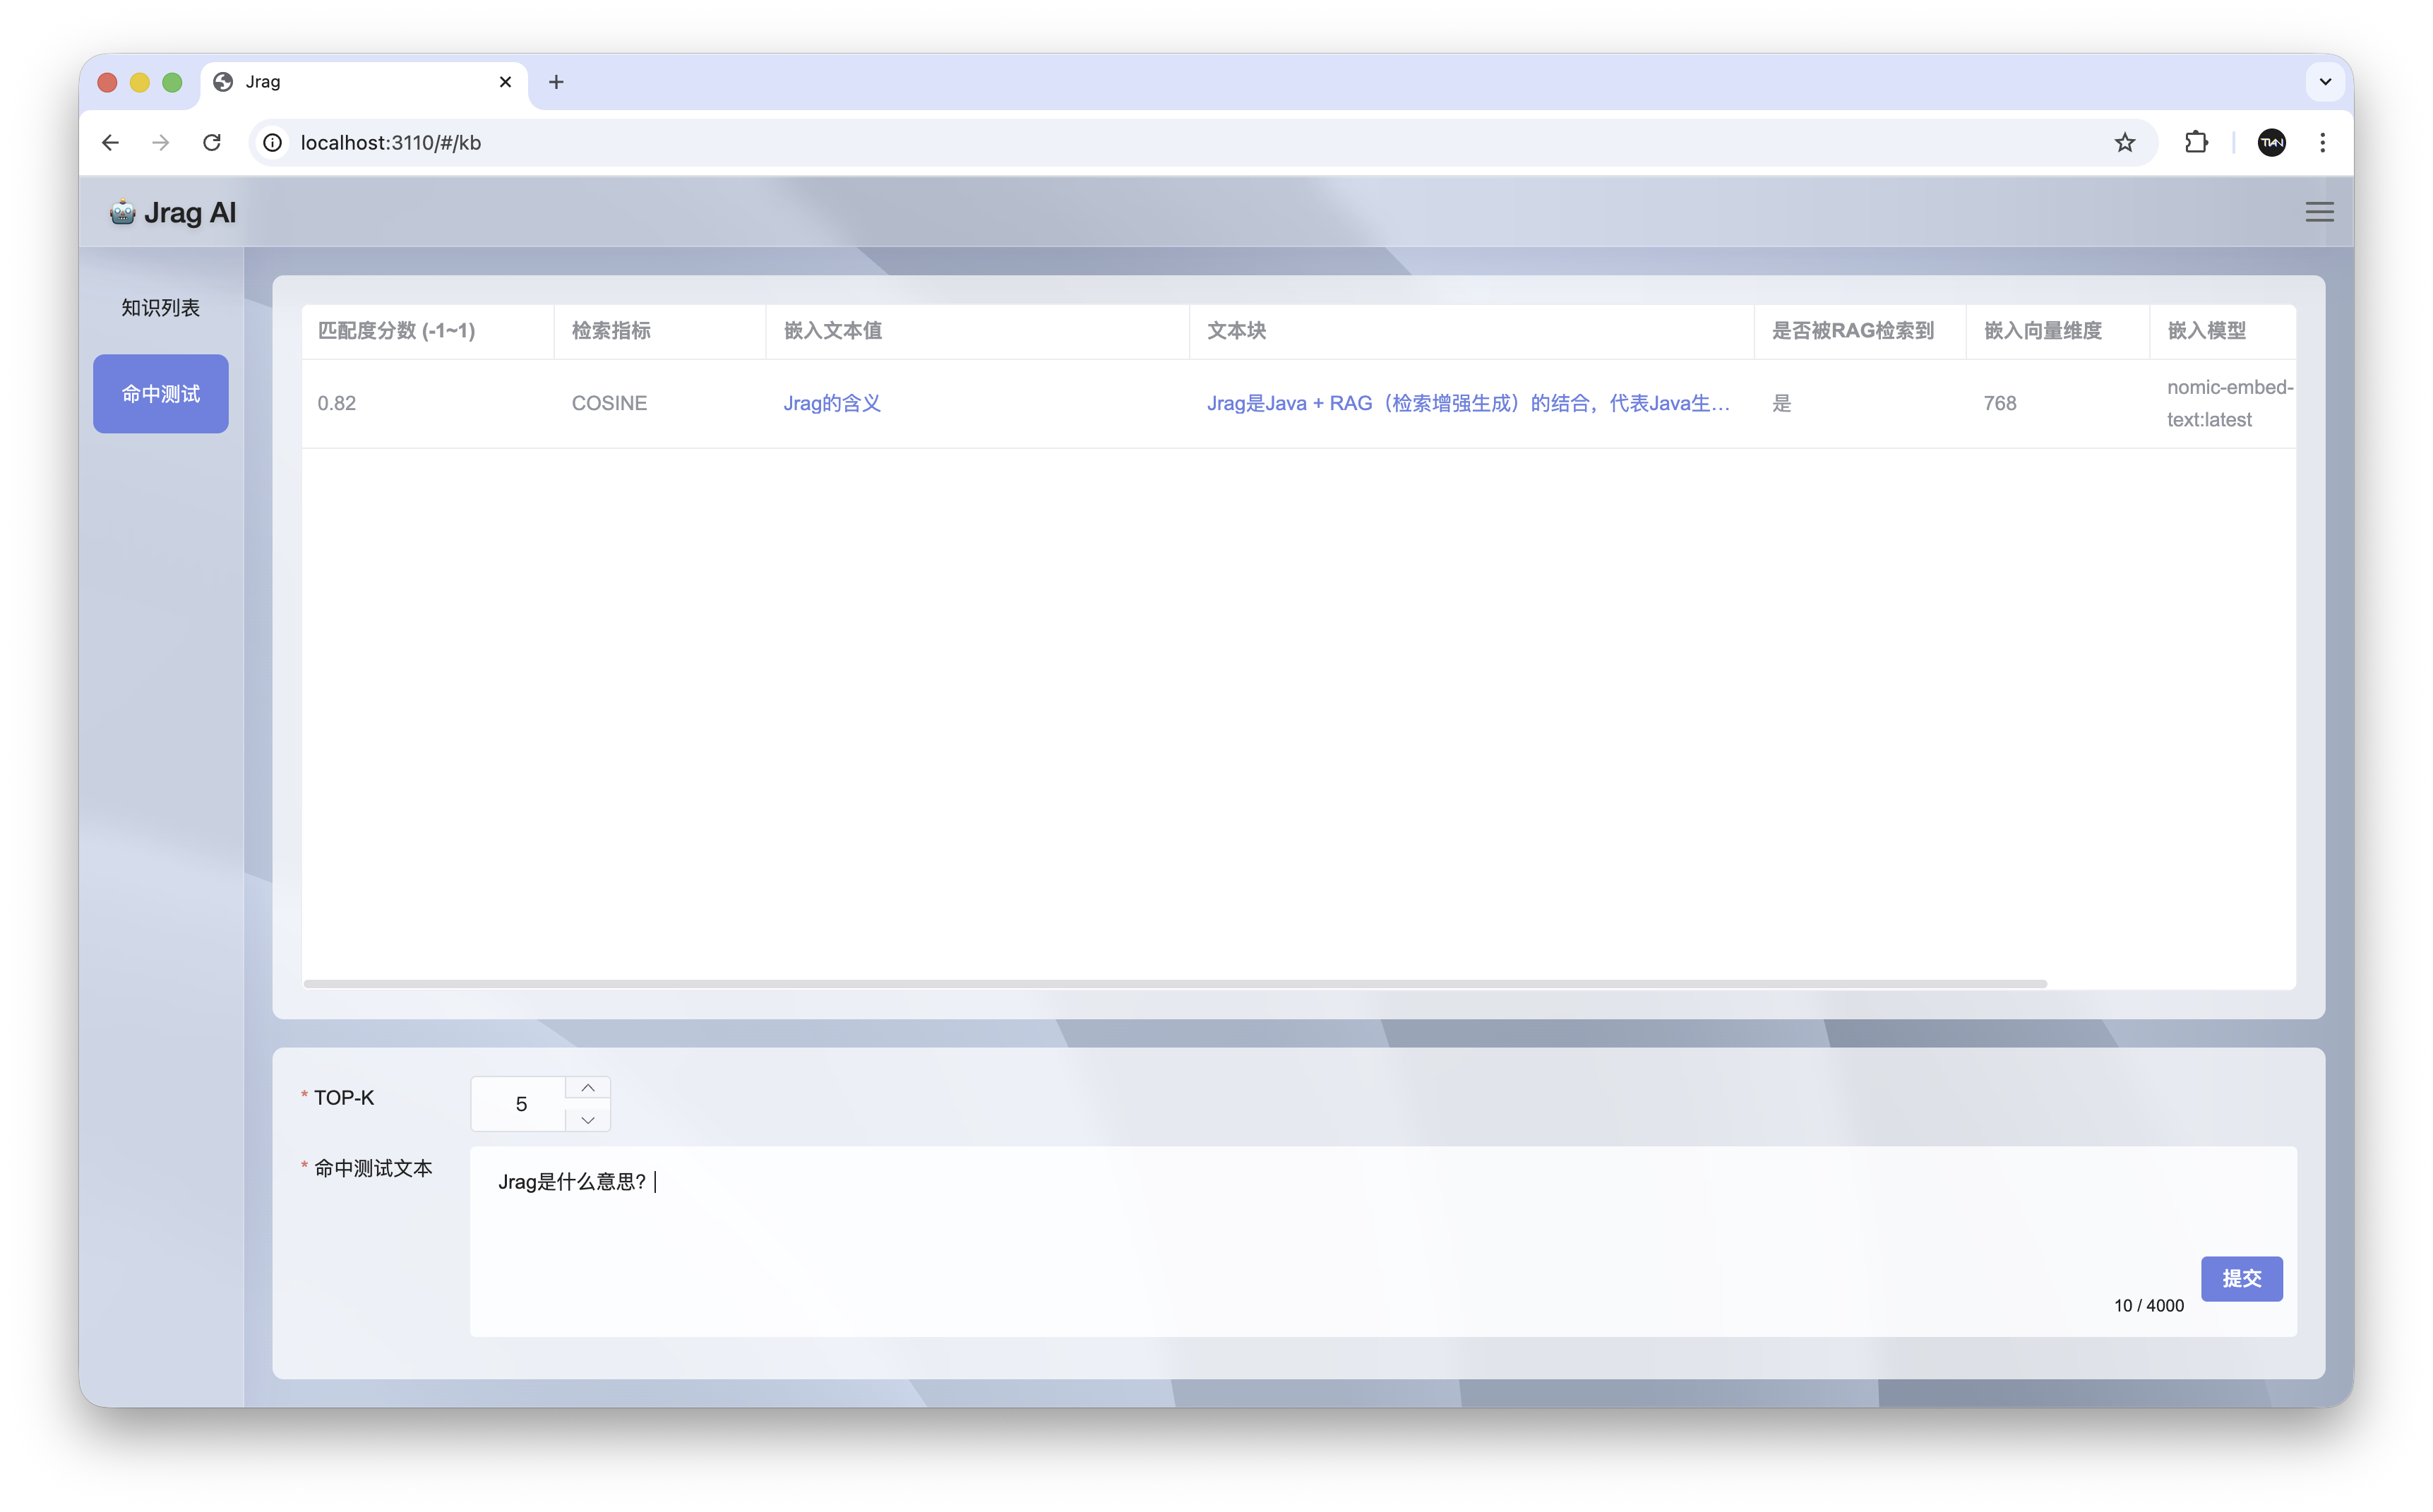
Task: Decrement TOP-K with the down arrow
Action: [x=588, y=1120]
